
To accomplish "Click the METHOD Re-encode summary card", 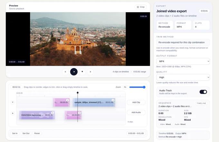I will (165, 25).
